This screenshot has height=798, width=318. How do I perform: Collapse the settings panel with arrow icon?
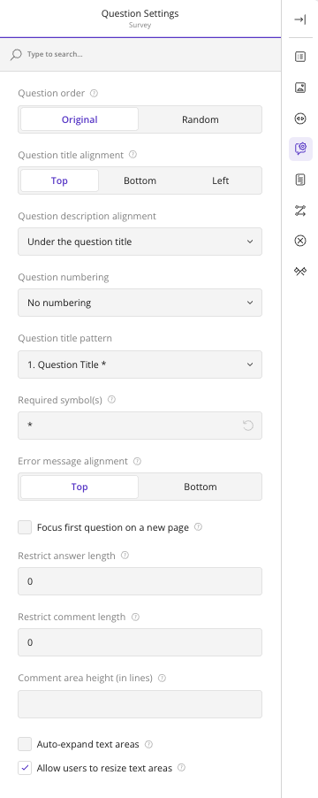point(300,19)
